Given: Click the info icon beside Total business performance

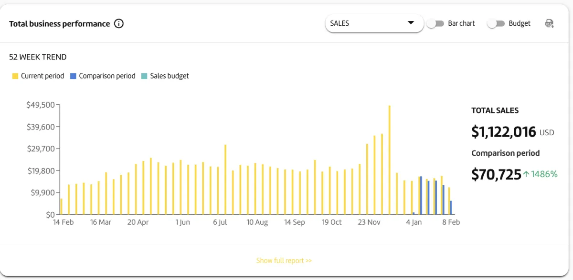Looking at the screenshot, I should coord(119,24).
